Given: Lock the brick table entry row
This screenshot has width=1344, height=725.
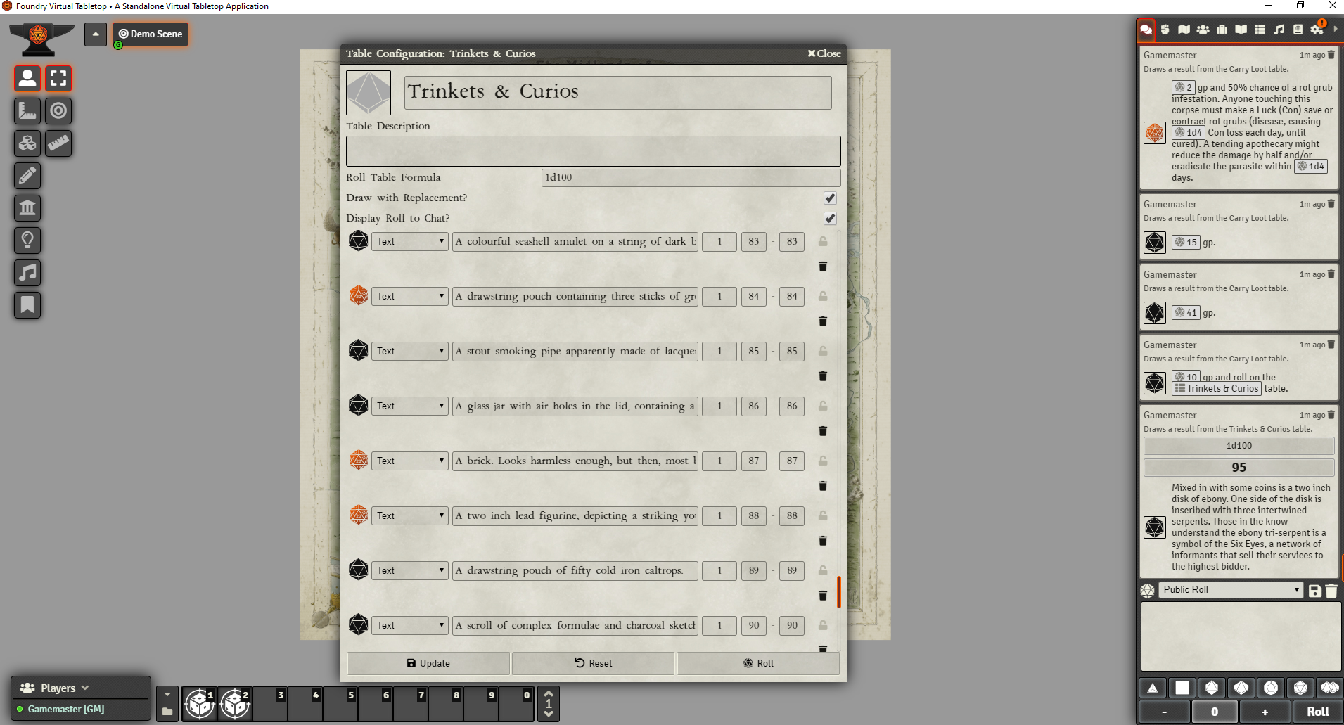Looking at the screenshot, I should pos(823,461).
